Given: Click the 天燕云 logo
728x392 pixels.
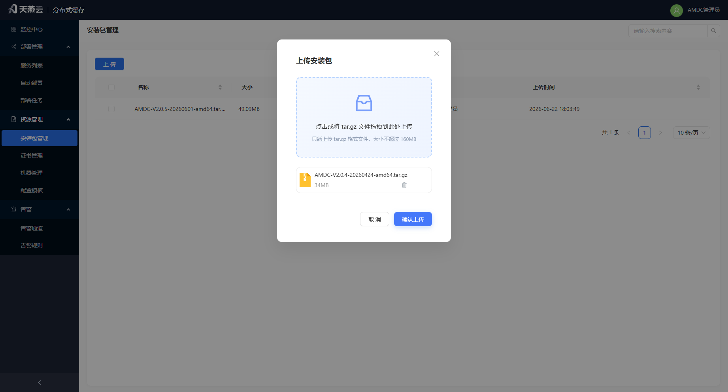Looking at the screenshot, I should pos(26,9).
